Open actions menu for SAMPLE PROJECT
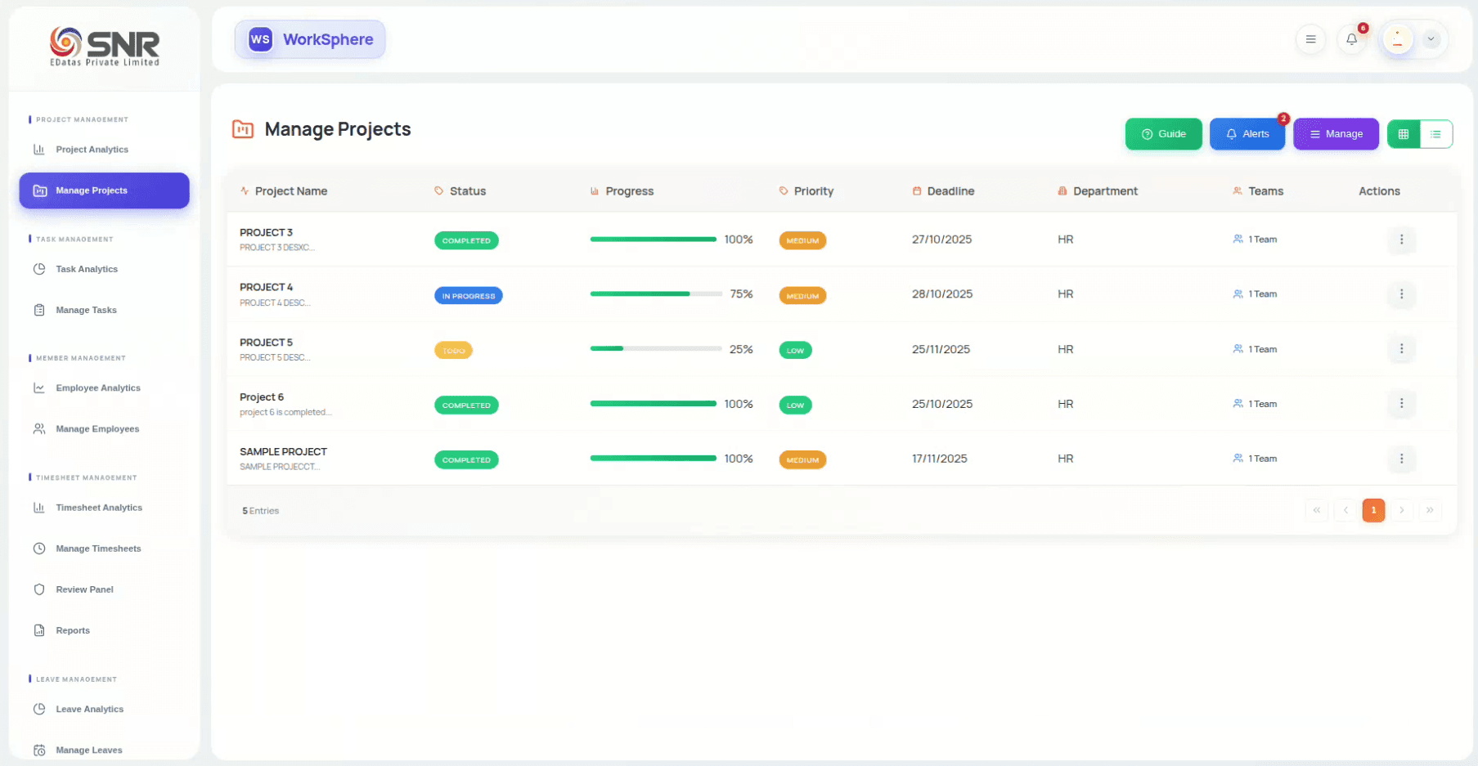This screenshot has width=1478, height=766. pyautogui.click(x=1401, y=459)
